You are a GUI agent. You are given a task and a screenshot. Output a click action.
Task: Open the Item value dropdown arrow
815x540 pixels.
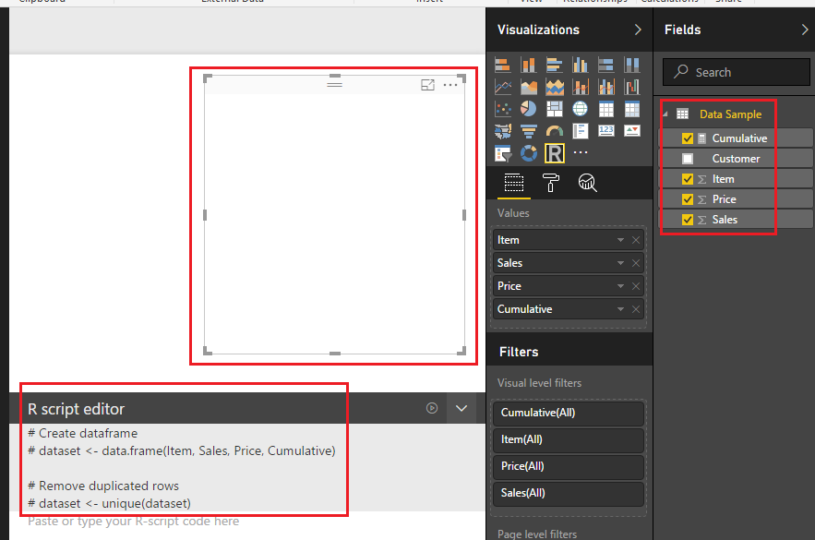[x=620, y=240]
